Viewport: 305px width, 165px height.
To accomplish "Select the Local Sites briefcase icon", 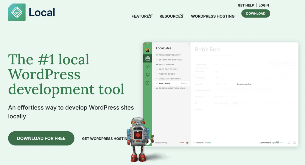I will coord(147,58).
